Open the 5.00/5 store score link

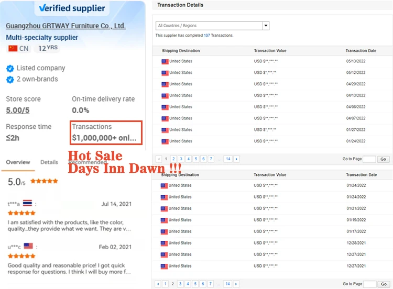pyautogui.click(x=17, y=110)
